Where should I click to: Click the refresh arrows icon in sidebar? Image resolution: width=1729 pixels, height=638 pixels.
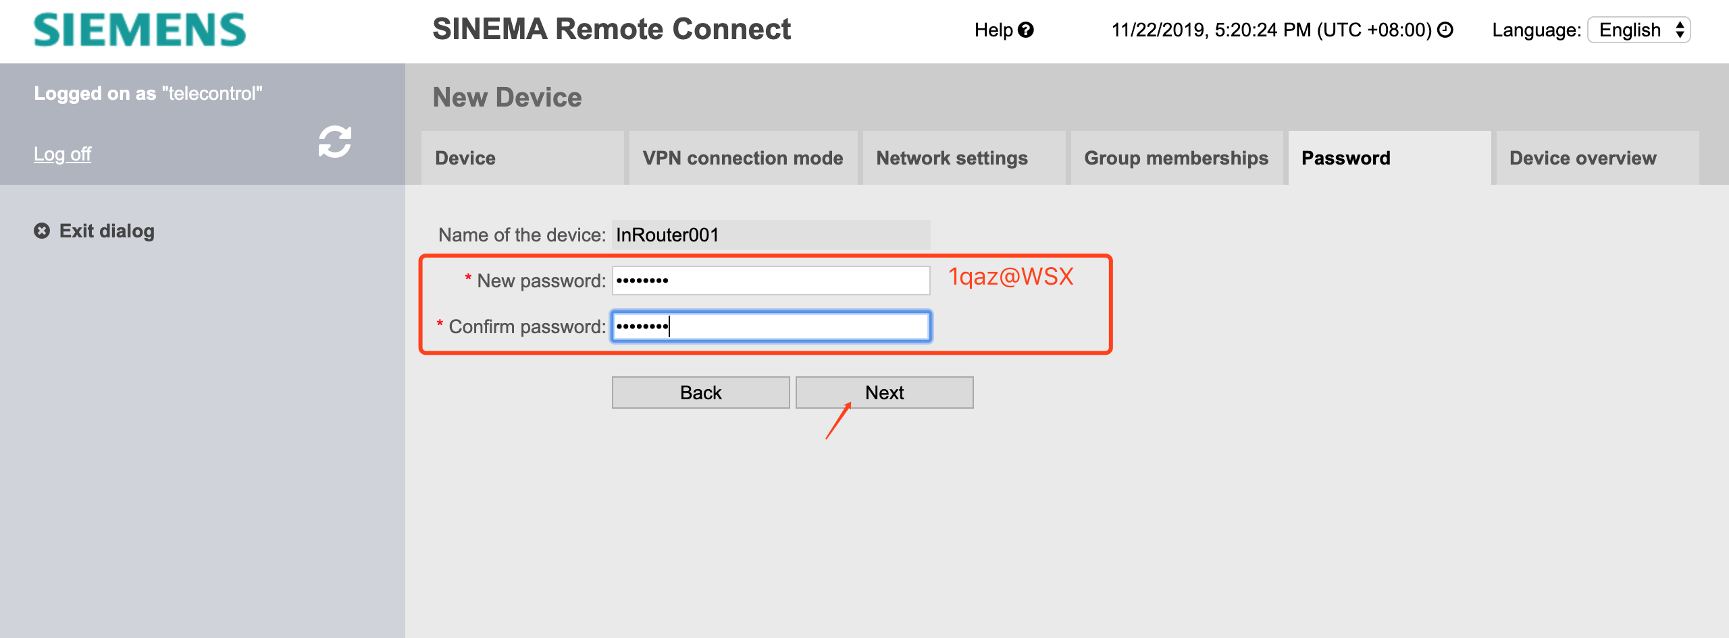[x=335, y=142]
